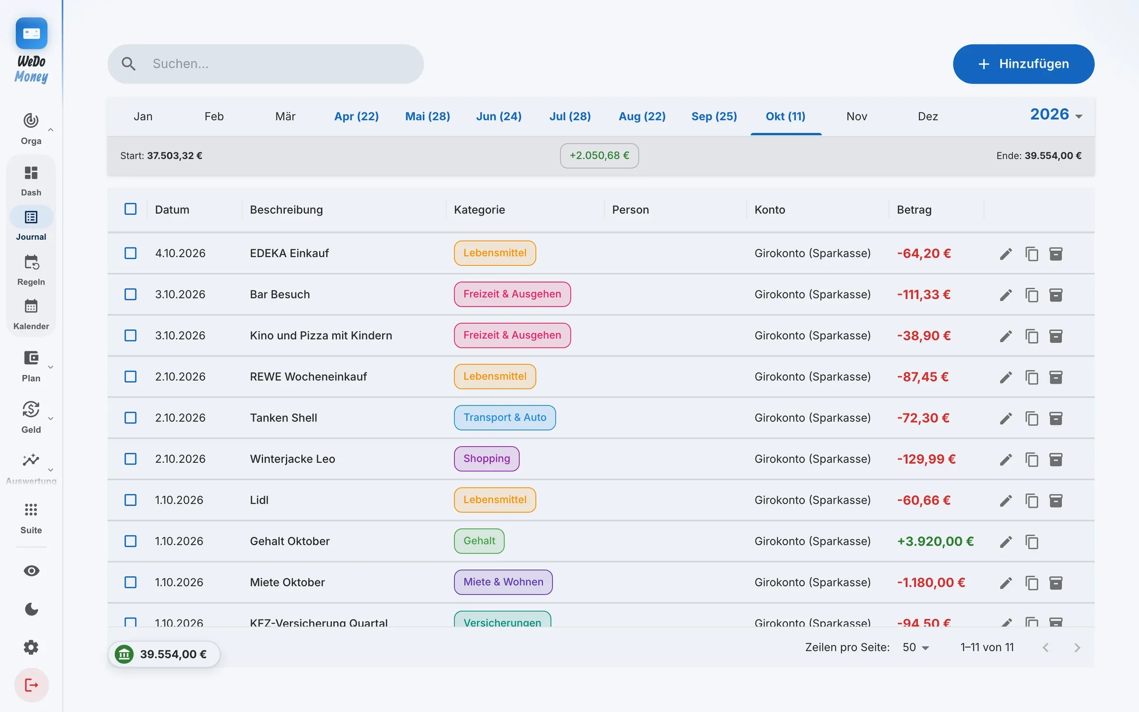1139x712 pixels.
Task: Click the Suchen search field
Action: (x=266, y=64)
